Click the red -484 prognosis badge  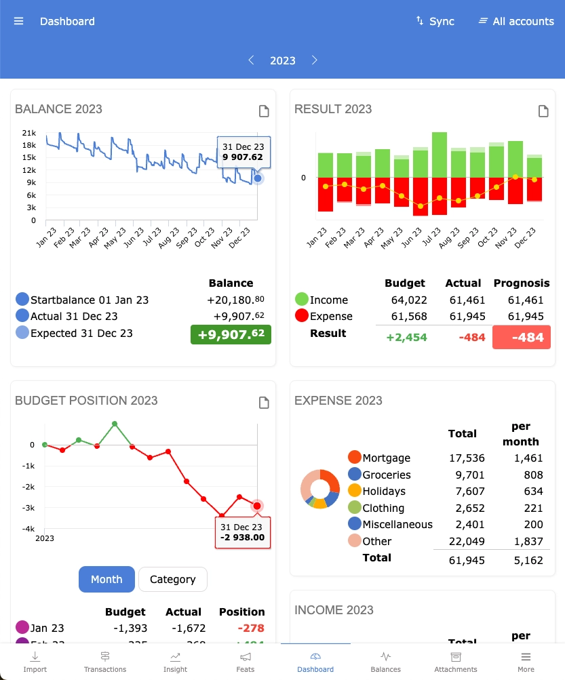pyautogui.click(x=521, y=337)
